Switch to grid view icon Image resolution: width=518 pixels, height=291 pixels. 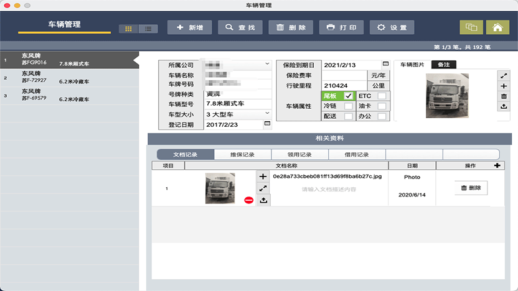128,29
